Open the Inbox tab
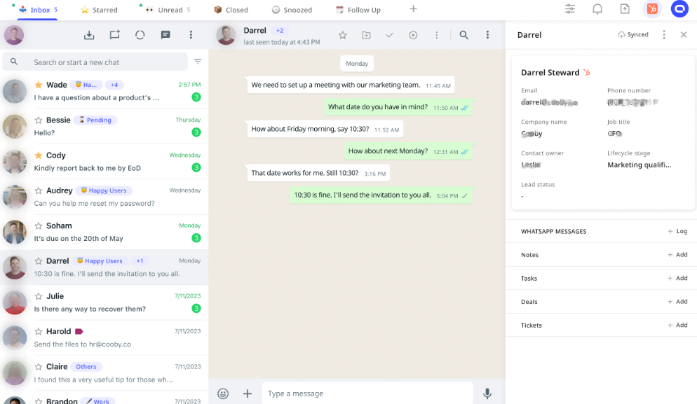 tap(38, 10)
